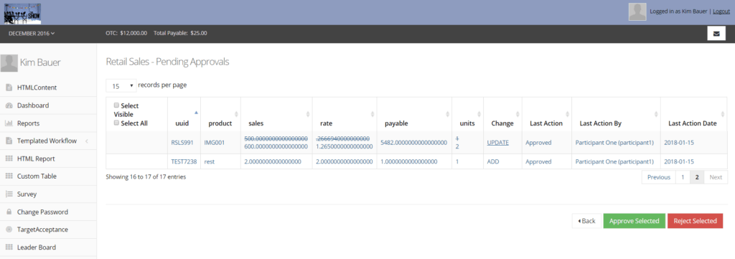Click the green Approve Selected button

click(x=635, y=221)
